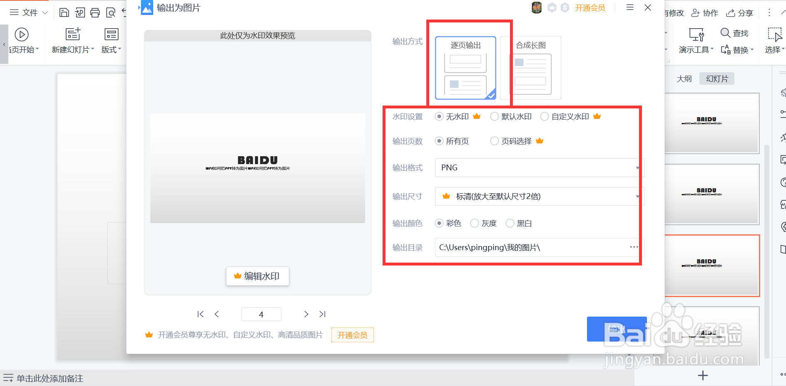Select Page Selection (页码选择) radio
Viewport: 786px width, 386px height.
point(494,141)
